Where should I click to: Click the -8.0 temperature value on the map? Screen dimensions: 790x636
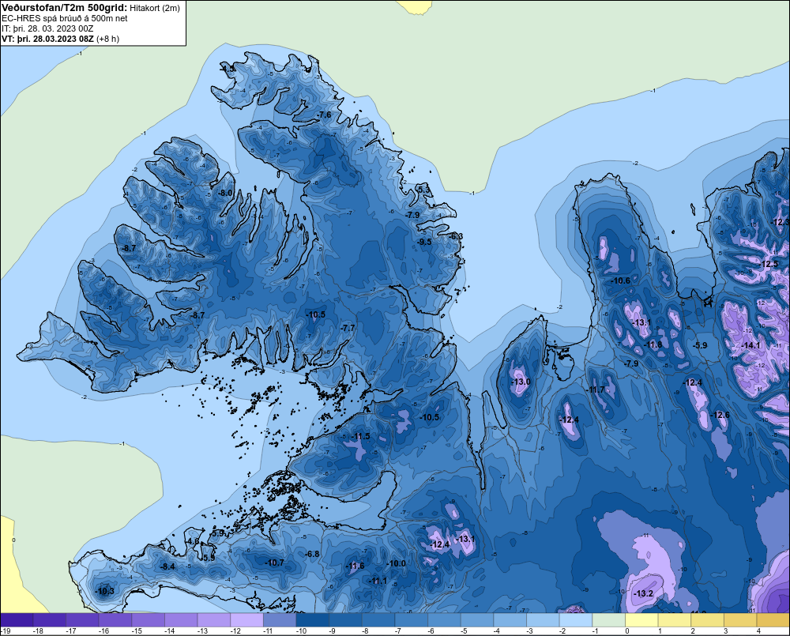coord(225,193)
